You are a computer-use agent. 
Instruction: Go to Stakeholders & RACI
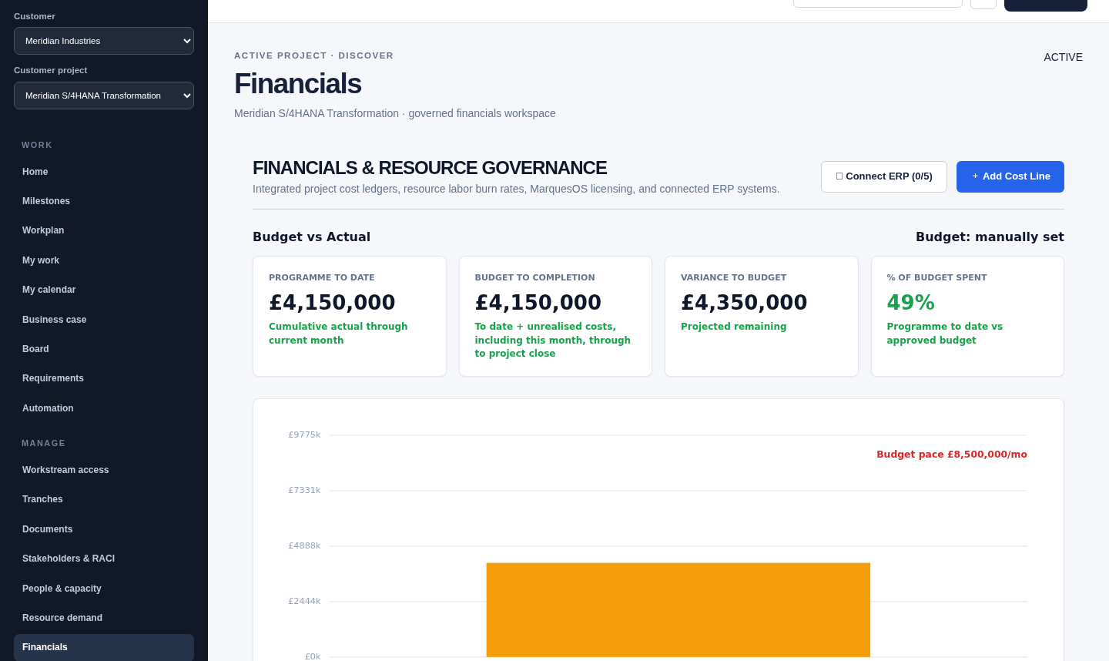[x=104, y=559]
